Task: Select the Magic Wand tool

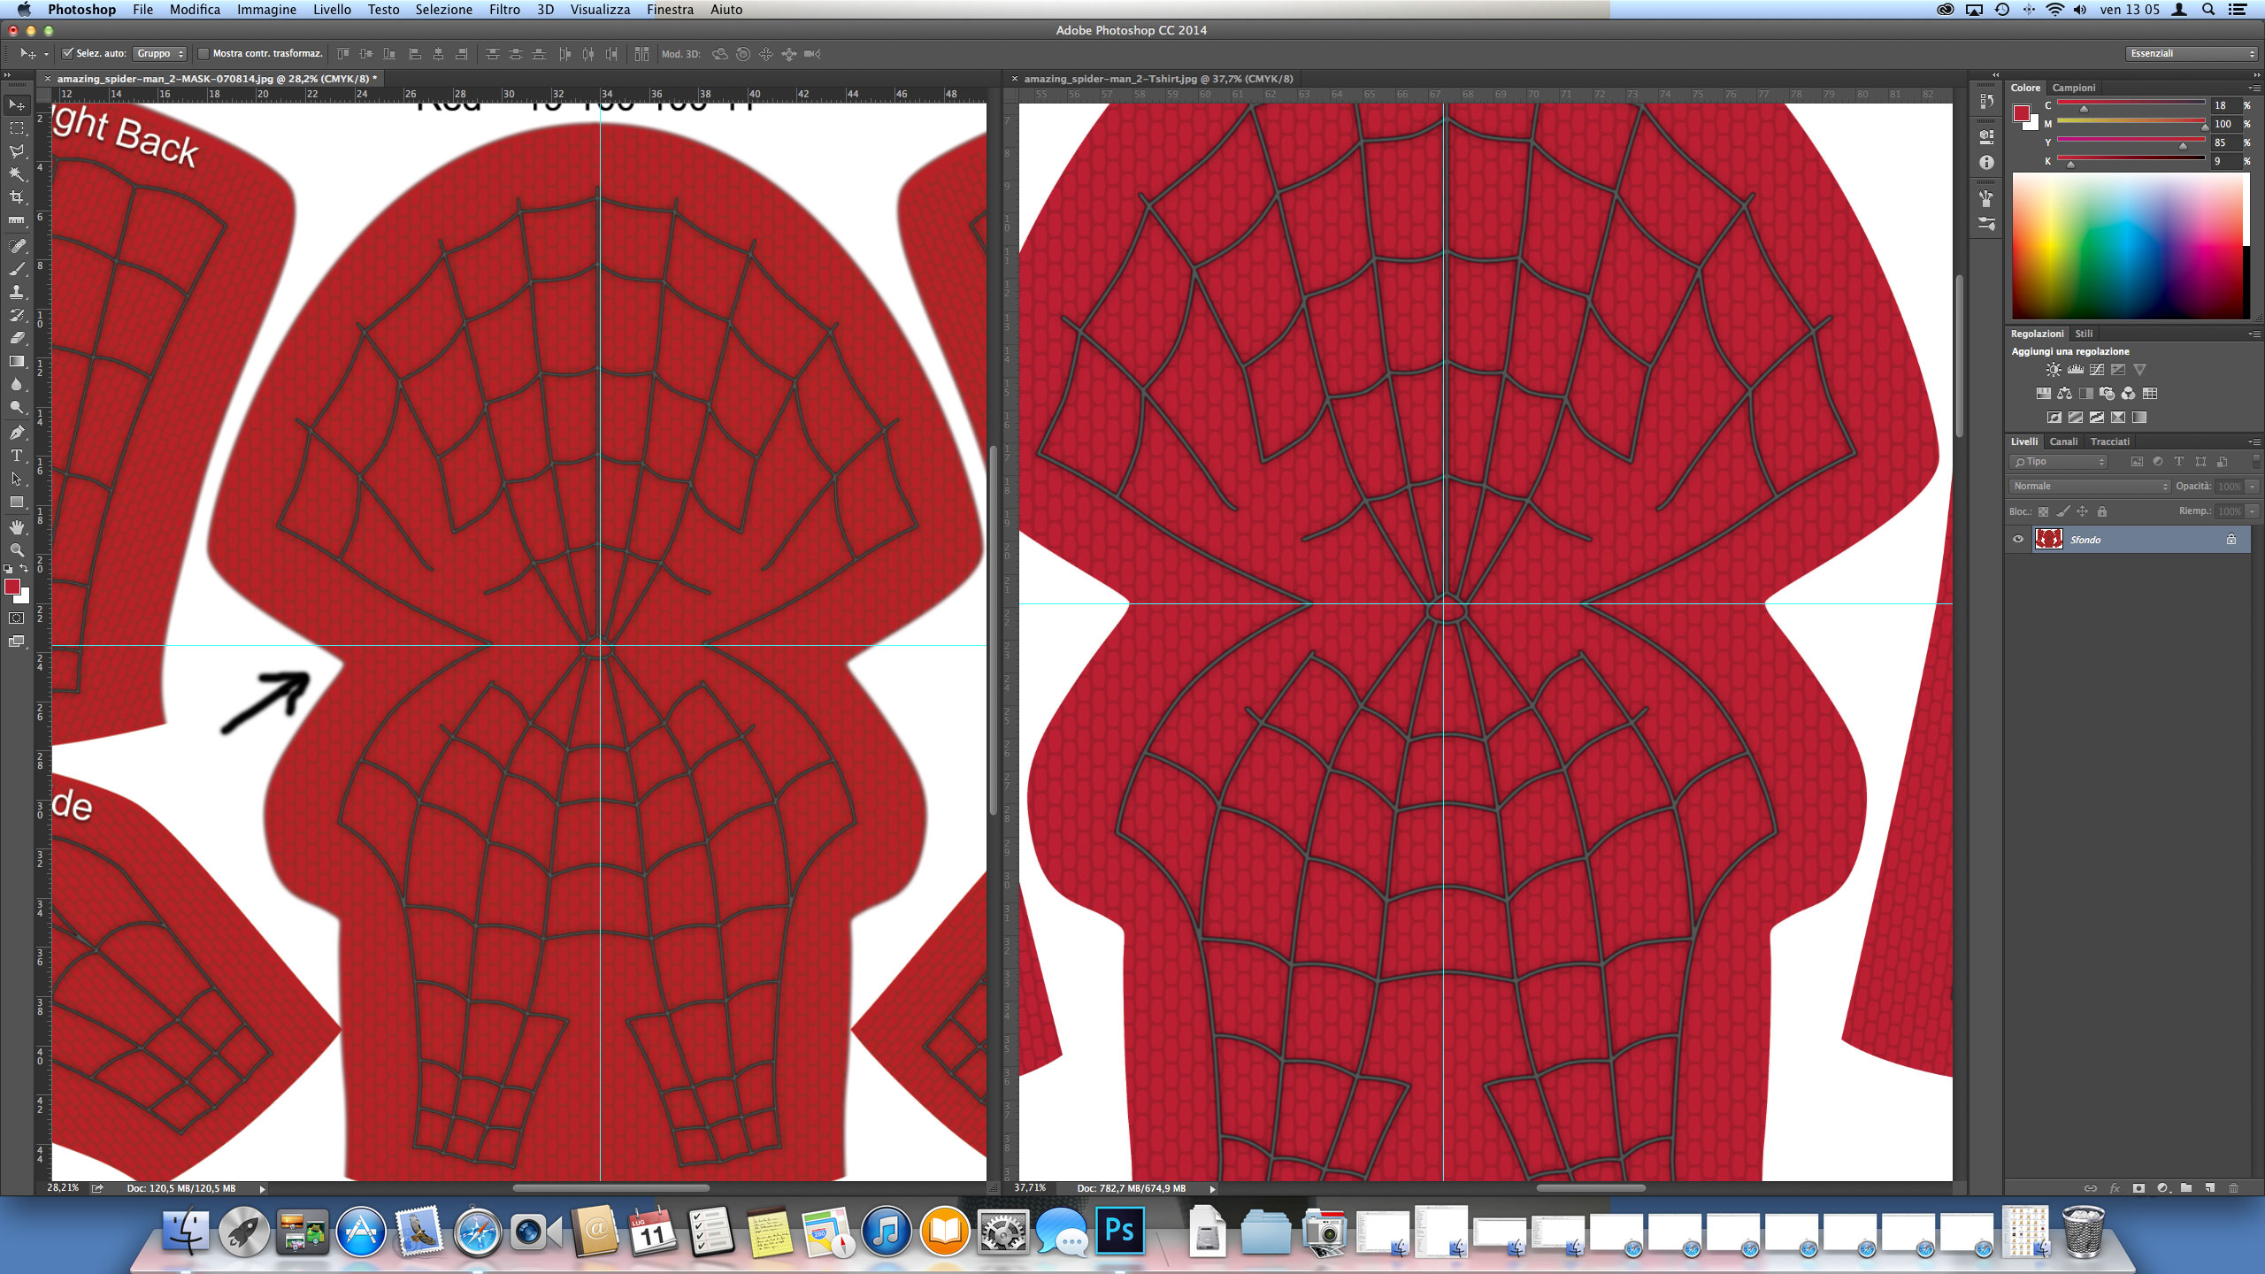Action: [x=17, y=174]
